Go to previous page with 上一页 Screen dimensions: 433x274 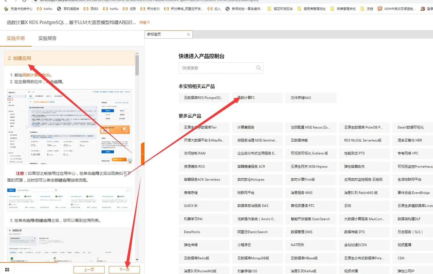89,270
